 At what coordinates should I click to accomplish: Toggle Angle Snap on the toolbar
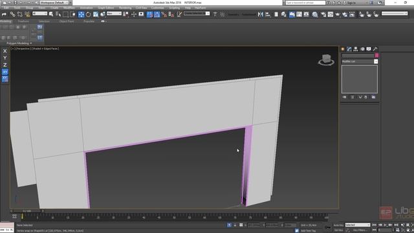(x=157, y=14)
